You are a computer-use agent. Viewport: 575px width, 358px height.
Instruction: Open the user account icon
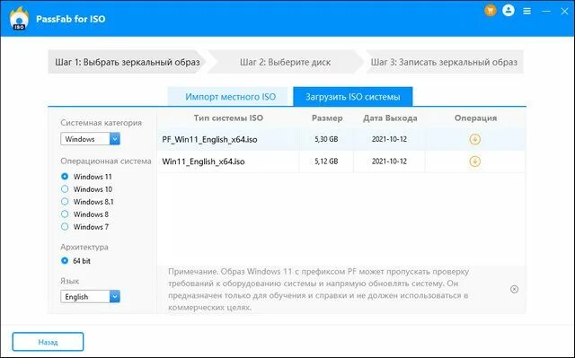click(x=509, y=11)
